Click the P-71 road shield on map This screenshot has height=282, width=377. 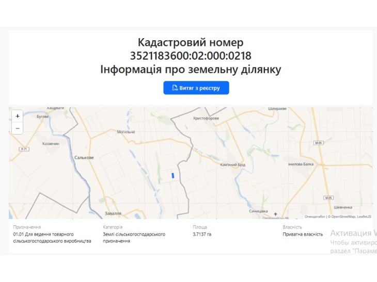(x=24, y=149)
